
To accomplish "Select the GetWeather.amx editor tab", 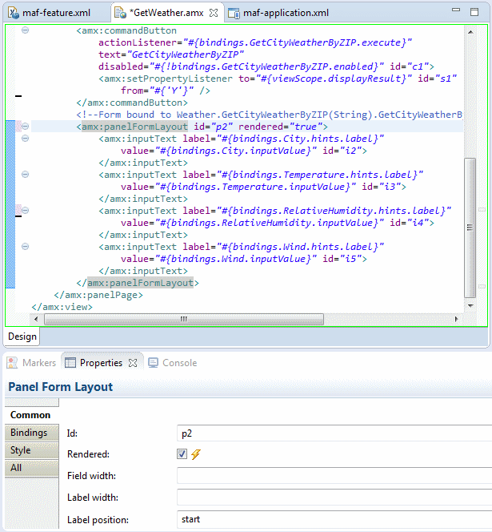I will tap(168, 13).
